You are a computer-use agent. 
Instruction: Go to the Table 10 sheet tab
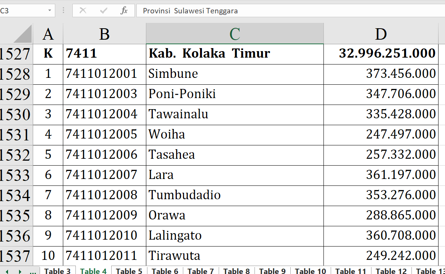pyautogui.click(x=310, y=271)
